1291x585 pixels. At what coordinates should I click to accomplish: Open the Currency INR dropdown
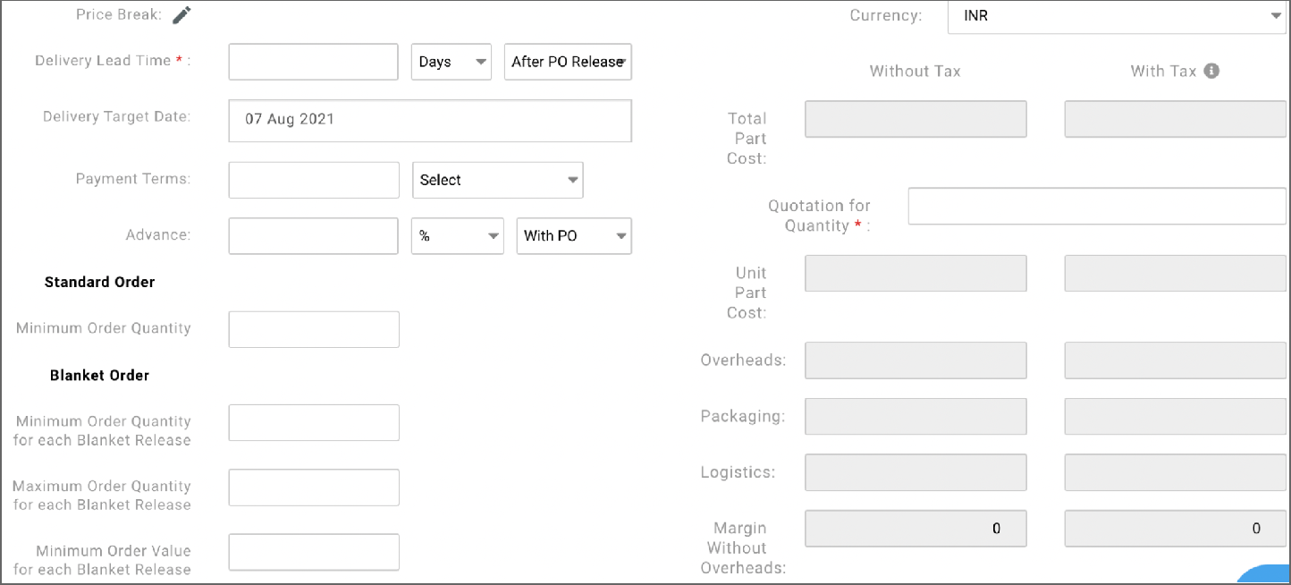pos(1116,16)
